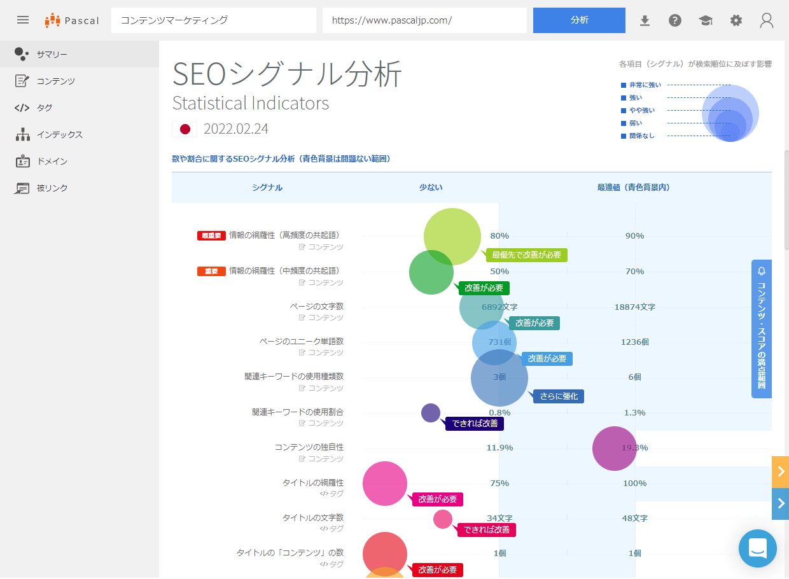Select ドメイン sidebar item
The height and width of the screenshot is (579, 789).
coord(52,162)
